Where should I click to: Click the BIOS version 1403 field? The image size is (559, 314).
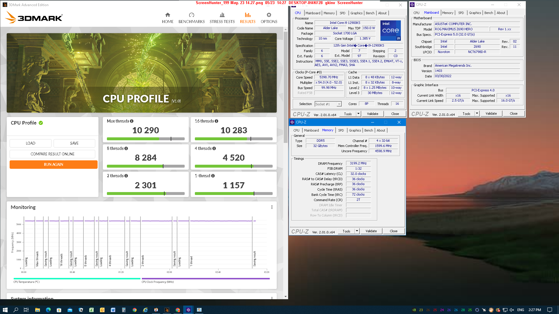(477, 71)
